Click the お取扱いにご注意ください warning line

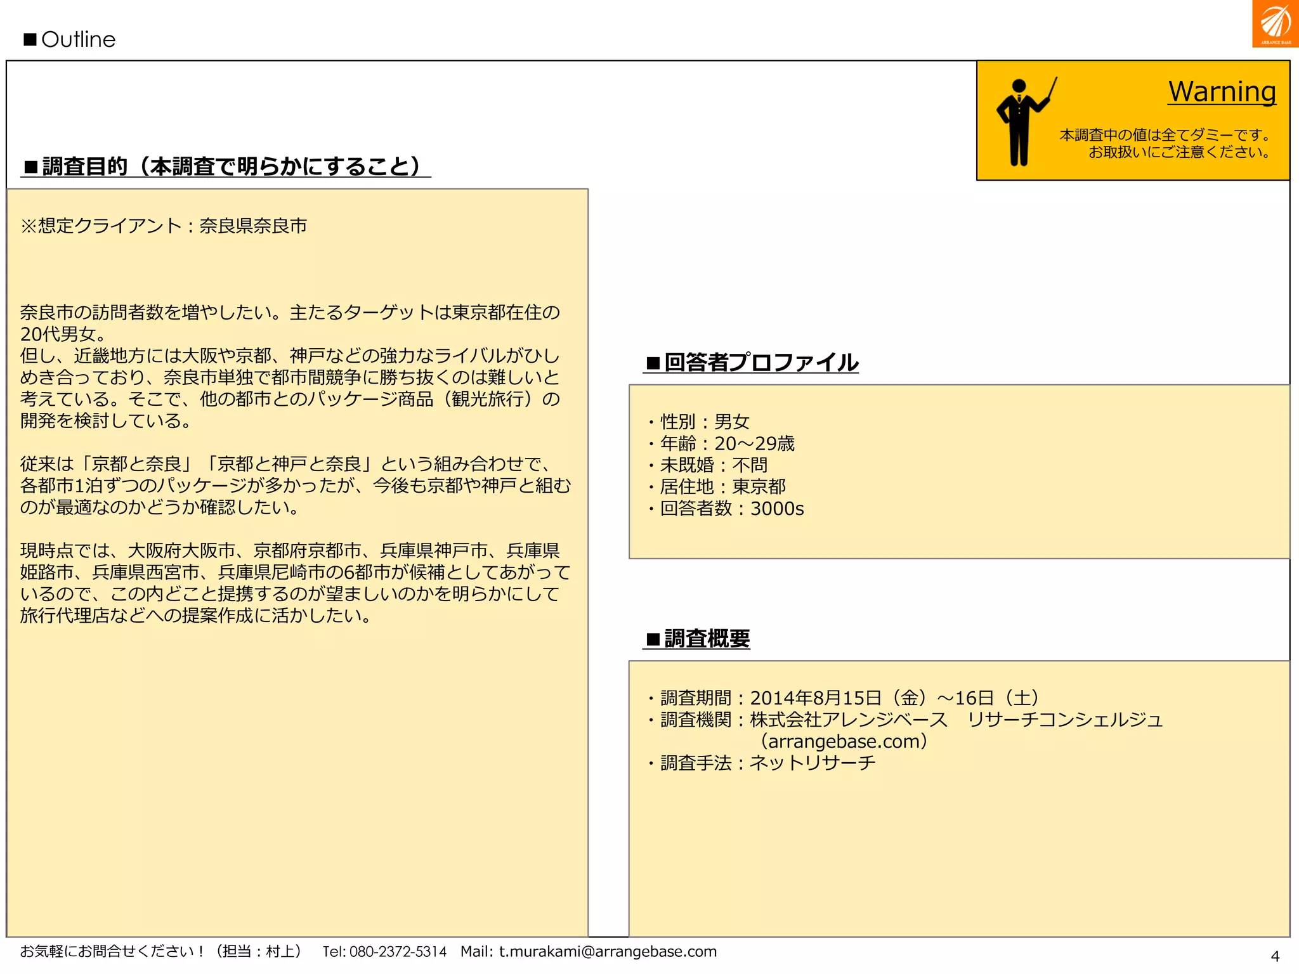(x=1180, y=152)
